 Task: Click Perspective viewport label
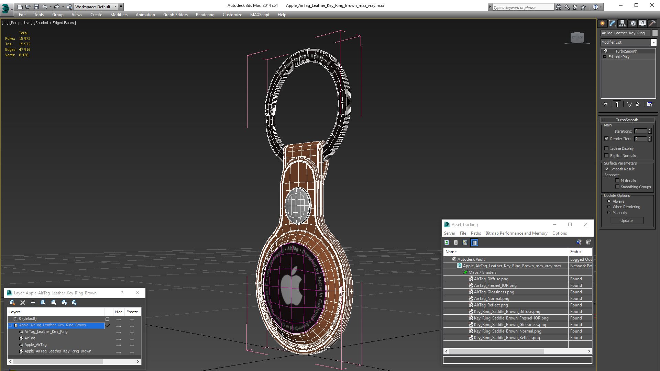click(21, 23)
